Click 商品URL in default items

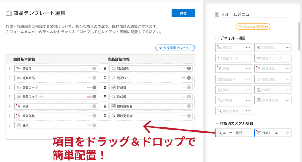coord(273,79)
